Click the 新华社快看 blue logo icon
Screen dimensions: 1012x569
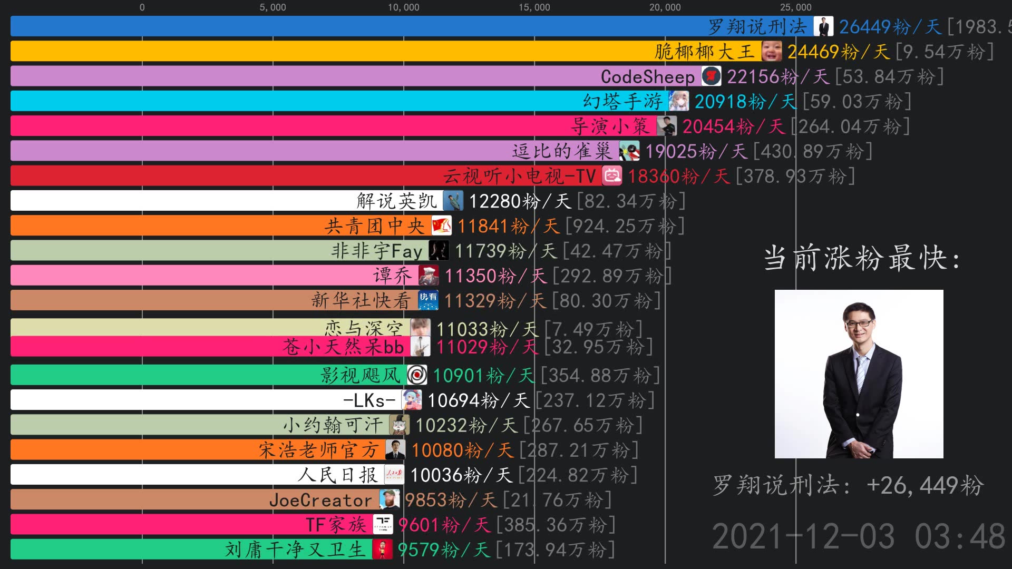(428, 301)
